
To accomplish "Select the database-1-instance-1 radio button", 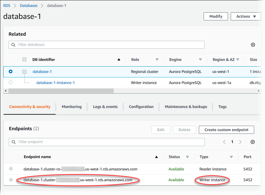I will tap(11, 82).
